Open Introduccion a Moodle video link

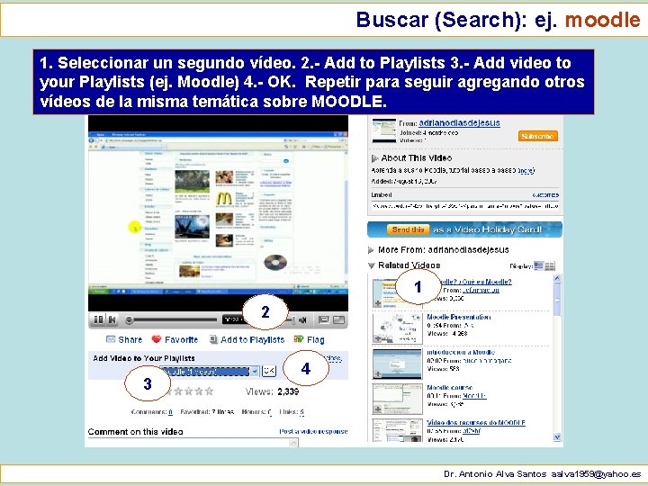461,353
